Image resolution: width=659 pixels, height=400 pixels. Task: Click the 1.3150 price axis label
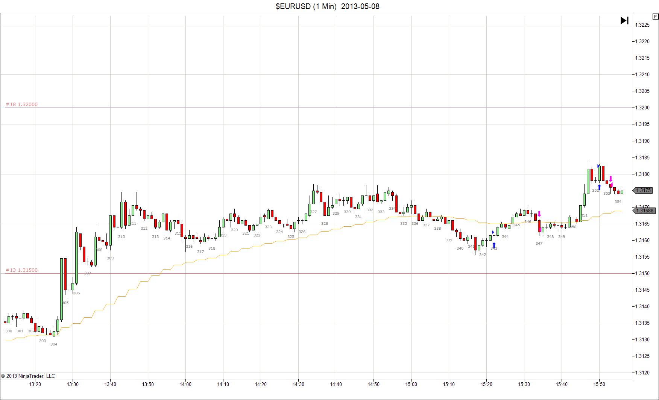click(642, 273)
